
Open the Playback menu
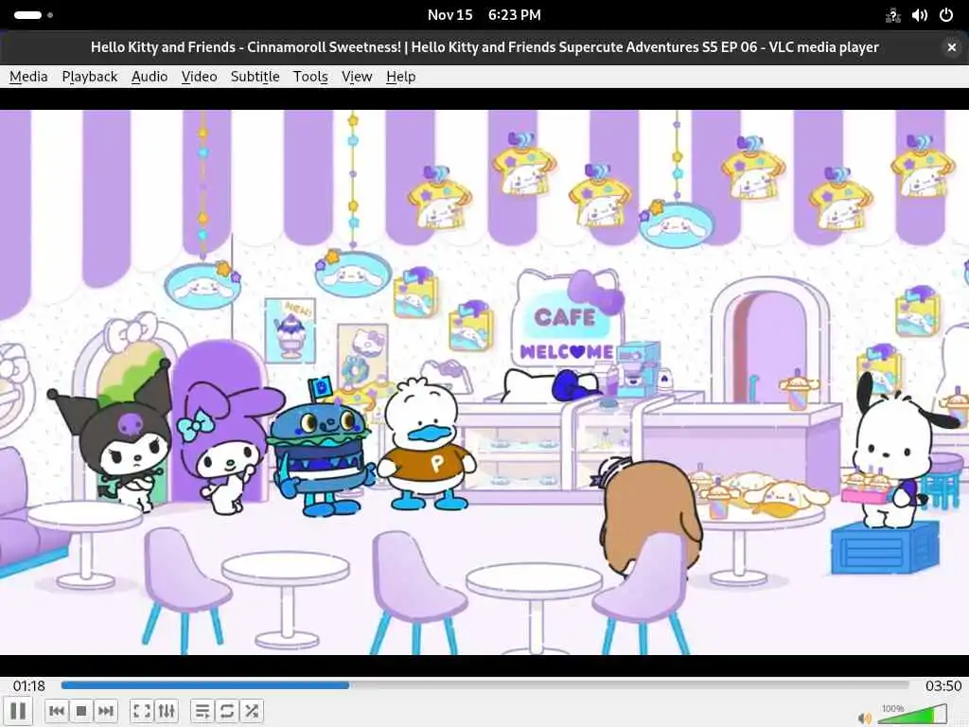click(90, 77)
